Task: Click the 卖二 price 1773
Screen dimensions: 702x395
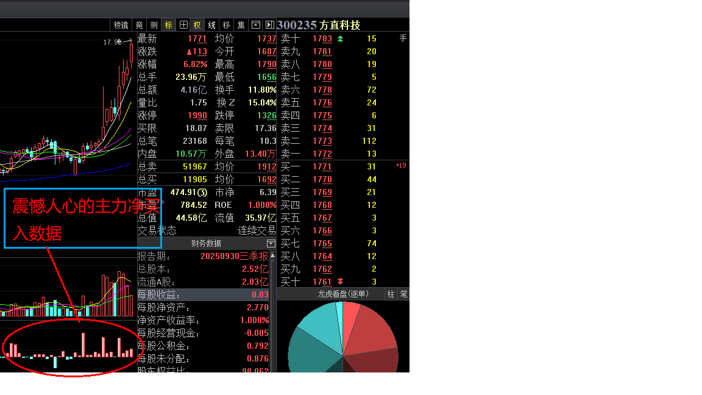Action: (322, 141)
